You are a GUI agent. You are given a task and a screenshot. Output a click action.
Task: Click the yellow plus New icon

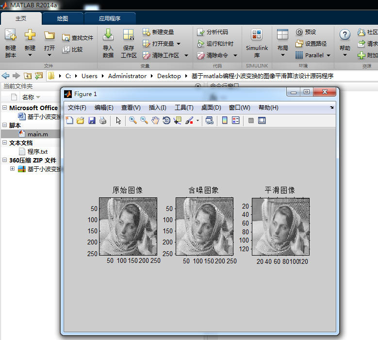click(30, 35)
